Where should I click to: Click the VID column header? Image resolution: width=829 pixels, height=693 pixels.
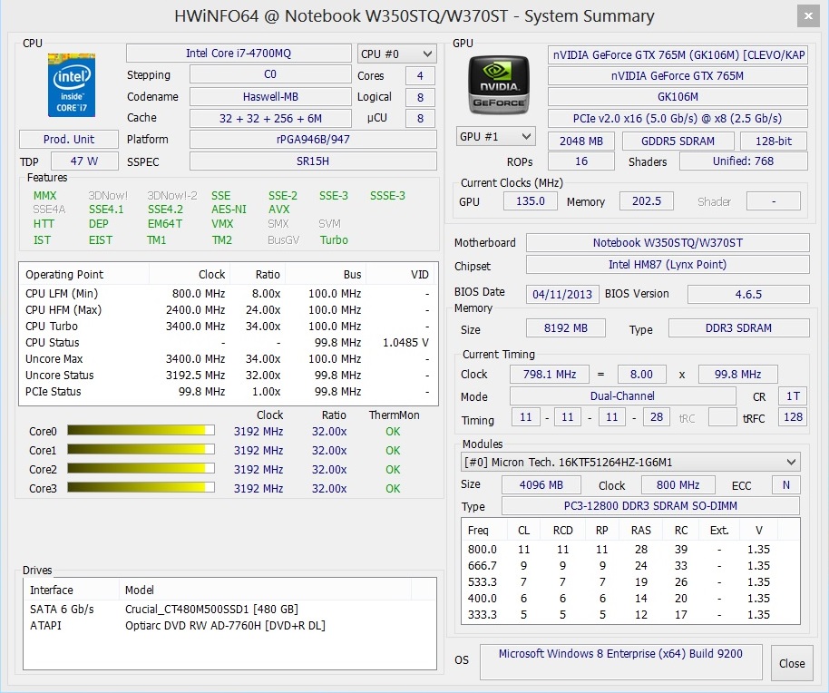[x=402, y=274]
